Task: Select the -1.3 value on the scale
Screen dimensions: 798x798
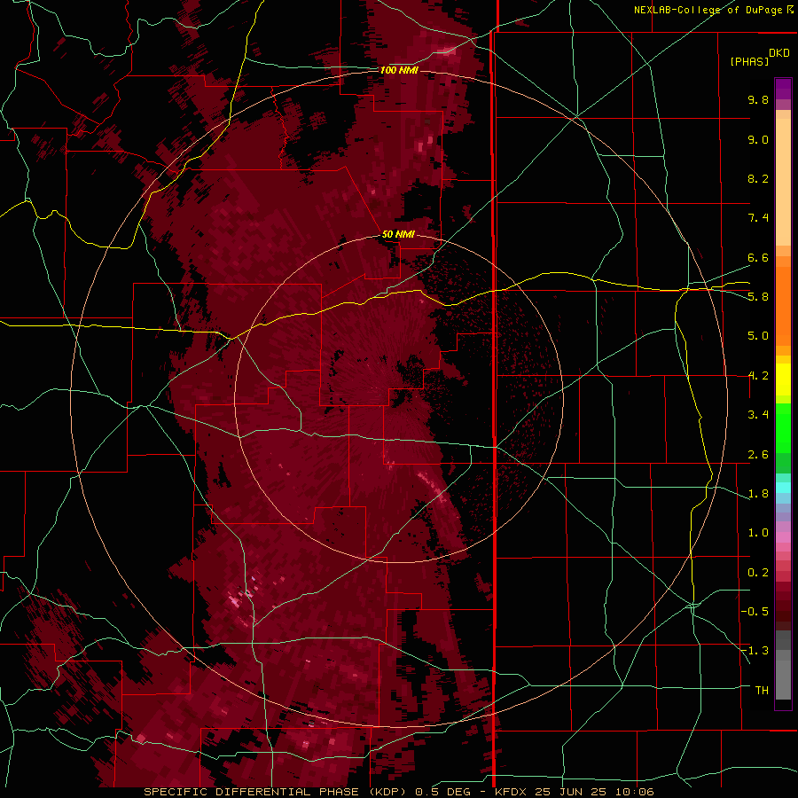Action: point(755,651)
